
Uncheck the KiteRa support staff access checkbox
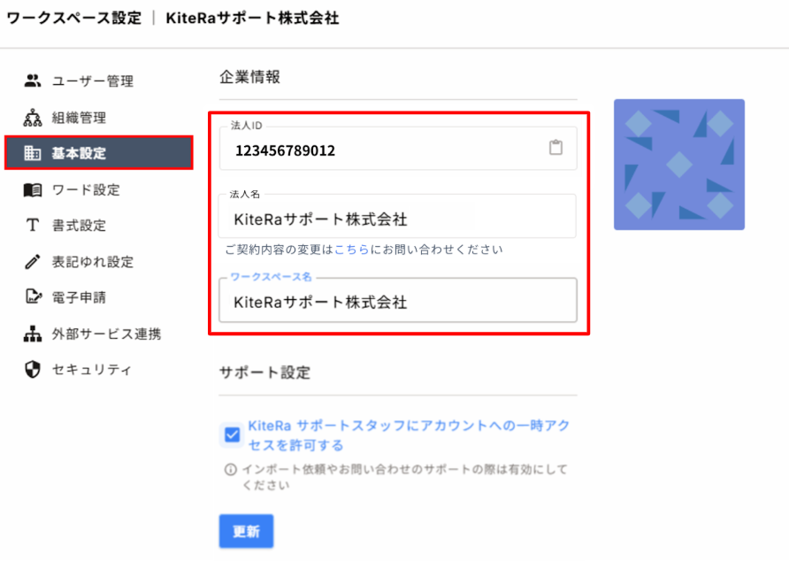[232, 434]
